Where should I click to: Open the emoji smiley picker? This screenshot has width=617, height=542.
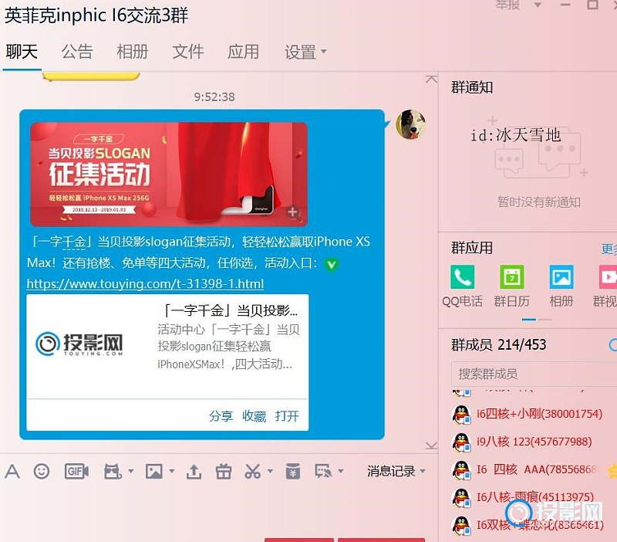tap(42, 471)
